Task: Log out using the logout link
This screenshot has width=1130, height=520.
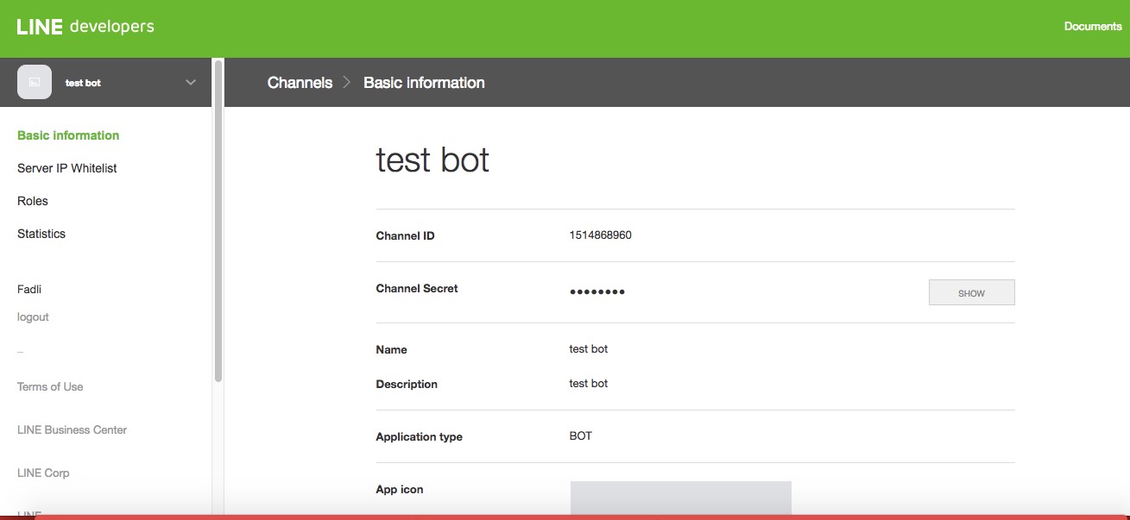Action: click(x=33, y=316)
